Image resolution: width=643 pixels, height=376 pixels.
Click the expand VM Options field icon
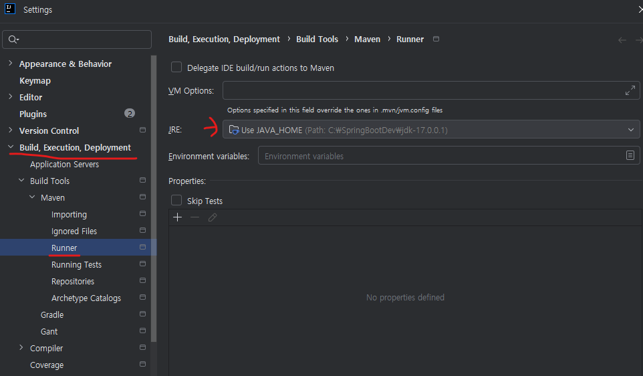click(630, 90)
